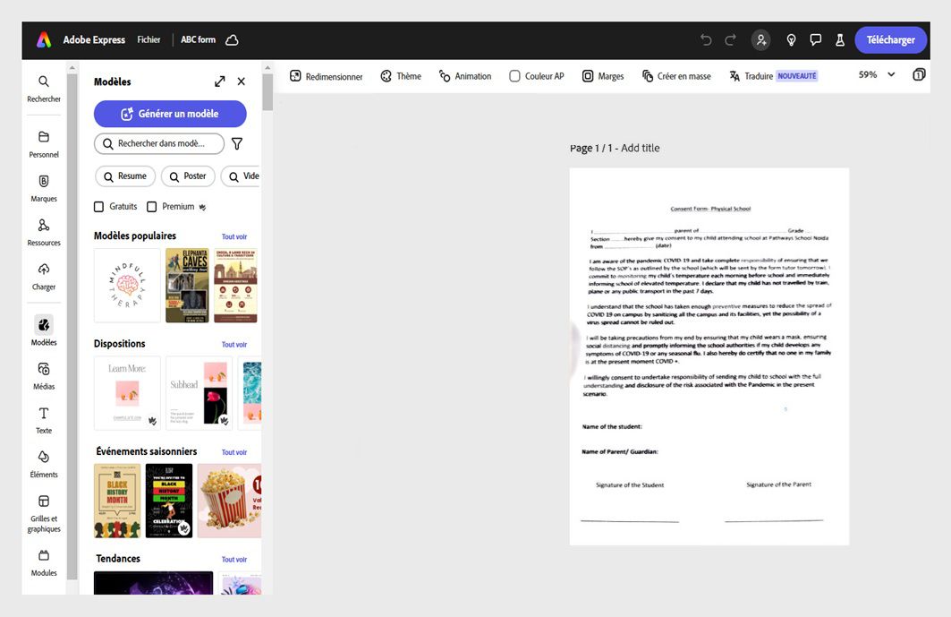Toggle the Couleur AP option
The width and height of the screenshot is (951, 617).
(x=514, y=76)
